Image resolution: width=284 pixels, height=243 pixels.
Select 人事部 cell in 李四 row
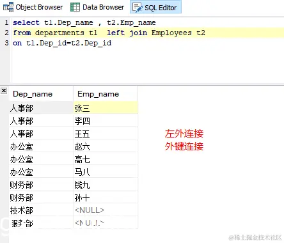41,120
